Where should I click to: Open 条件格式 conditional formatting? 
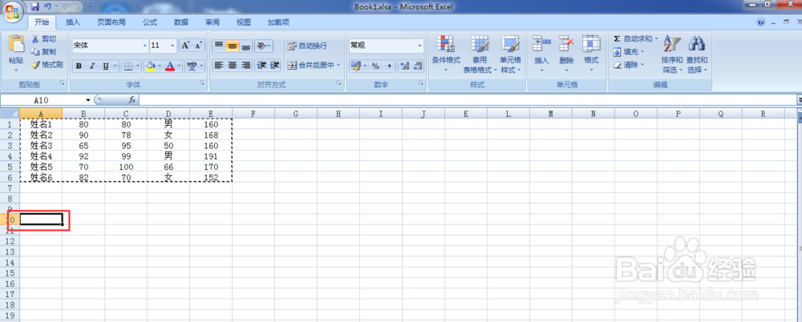[x=445, y=54]
